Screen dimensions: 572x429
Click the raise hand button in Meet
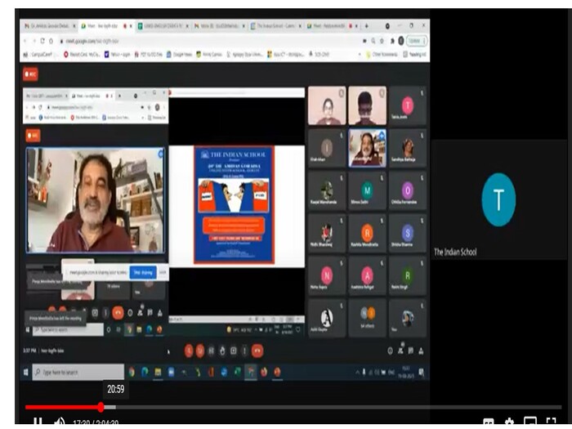click(x=222, y=351)
